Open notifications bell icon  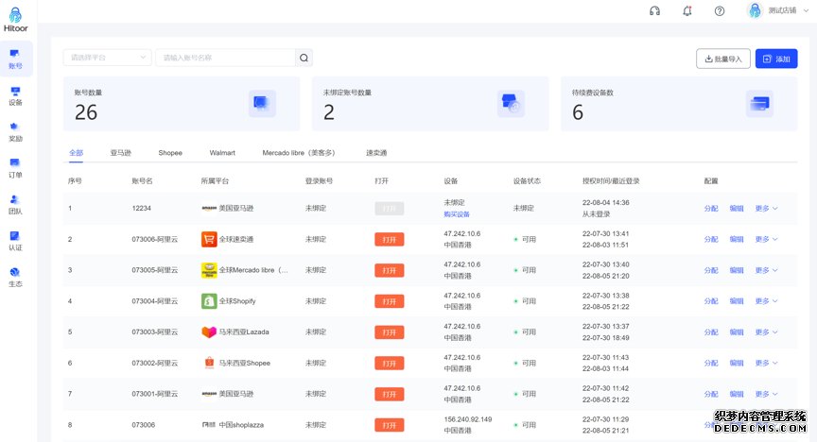point(687,11)
